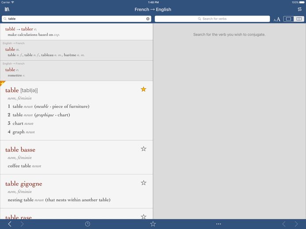Star the 'table rase' entry
The width and height of the screenshot is (306, 229).
143,216
